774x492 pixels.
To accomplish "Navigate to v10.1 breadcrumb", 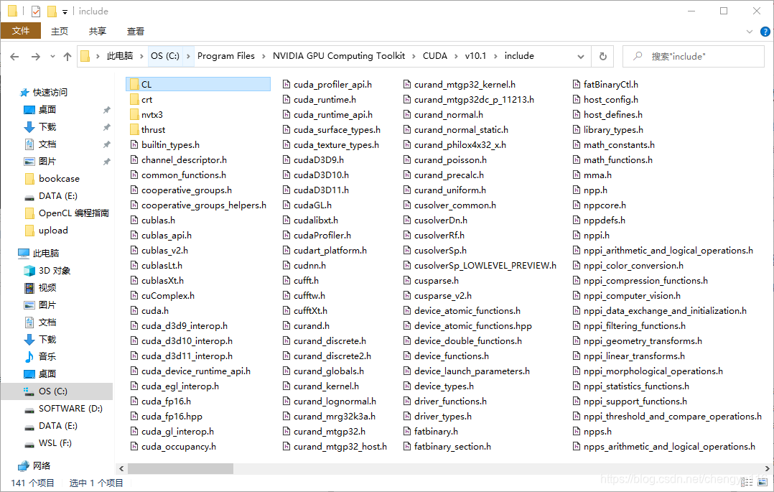I will (x=475, y=56).
